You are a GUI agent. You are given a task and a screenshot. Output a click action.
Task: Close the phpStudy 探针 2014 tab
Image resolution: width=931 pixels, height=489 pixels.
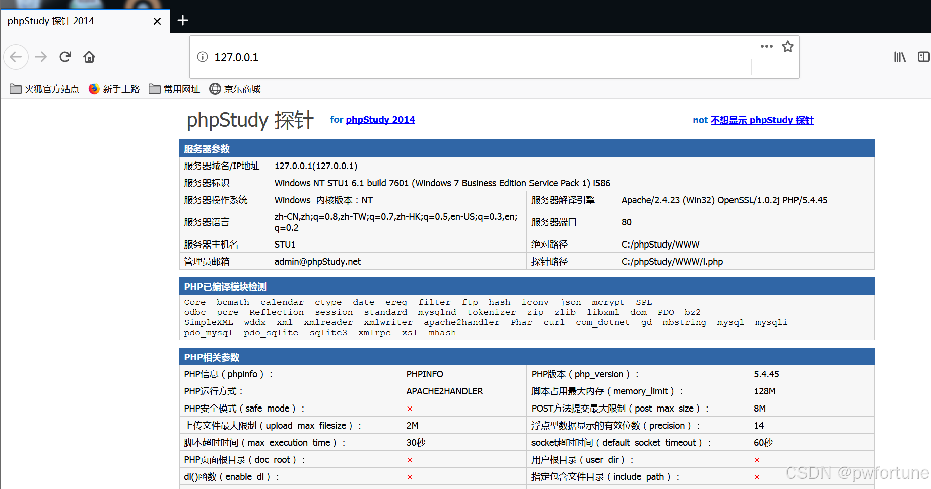[x=157, y=21]
